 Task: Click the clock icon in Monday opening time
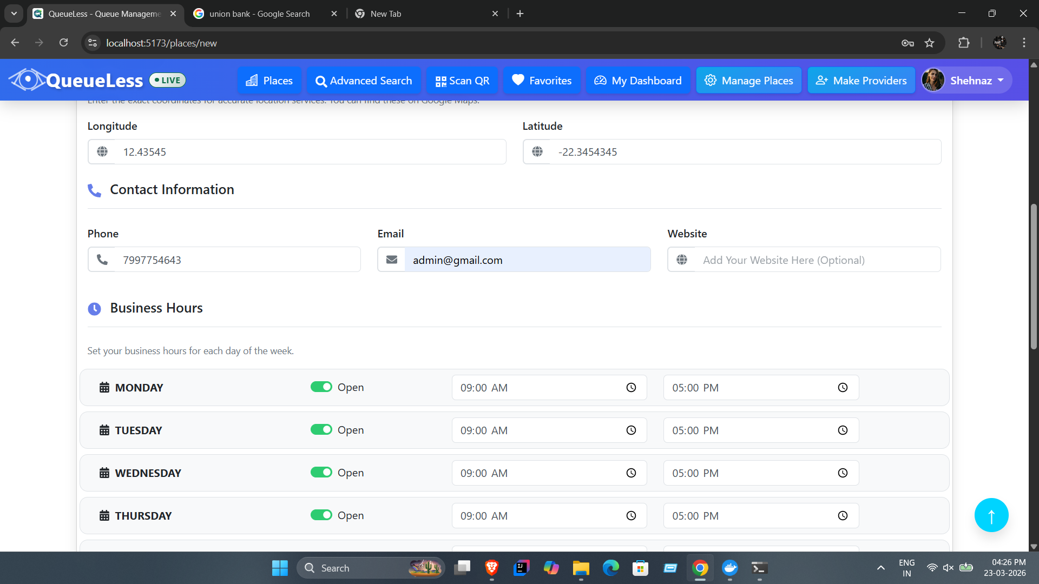click(x=631, y=388)
